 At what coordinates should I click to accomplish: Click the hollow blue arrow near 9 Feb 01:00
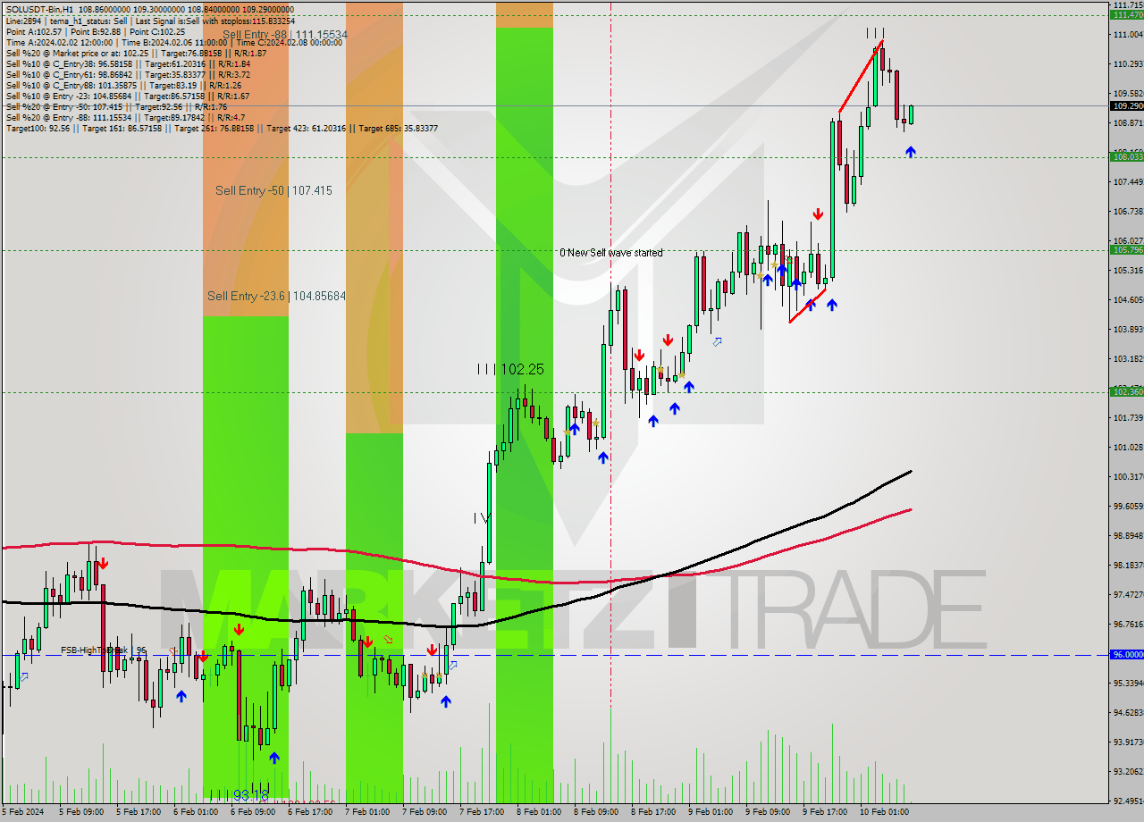click(717, 341)
